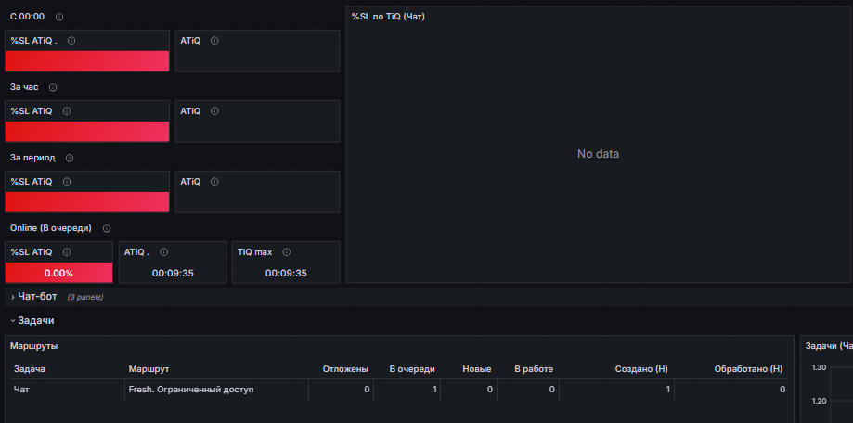
Task: Click info icon on 'ATiQ .' Online panel
Action: tap(163, 252)
